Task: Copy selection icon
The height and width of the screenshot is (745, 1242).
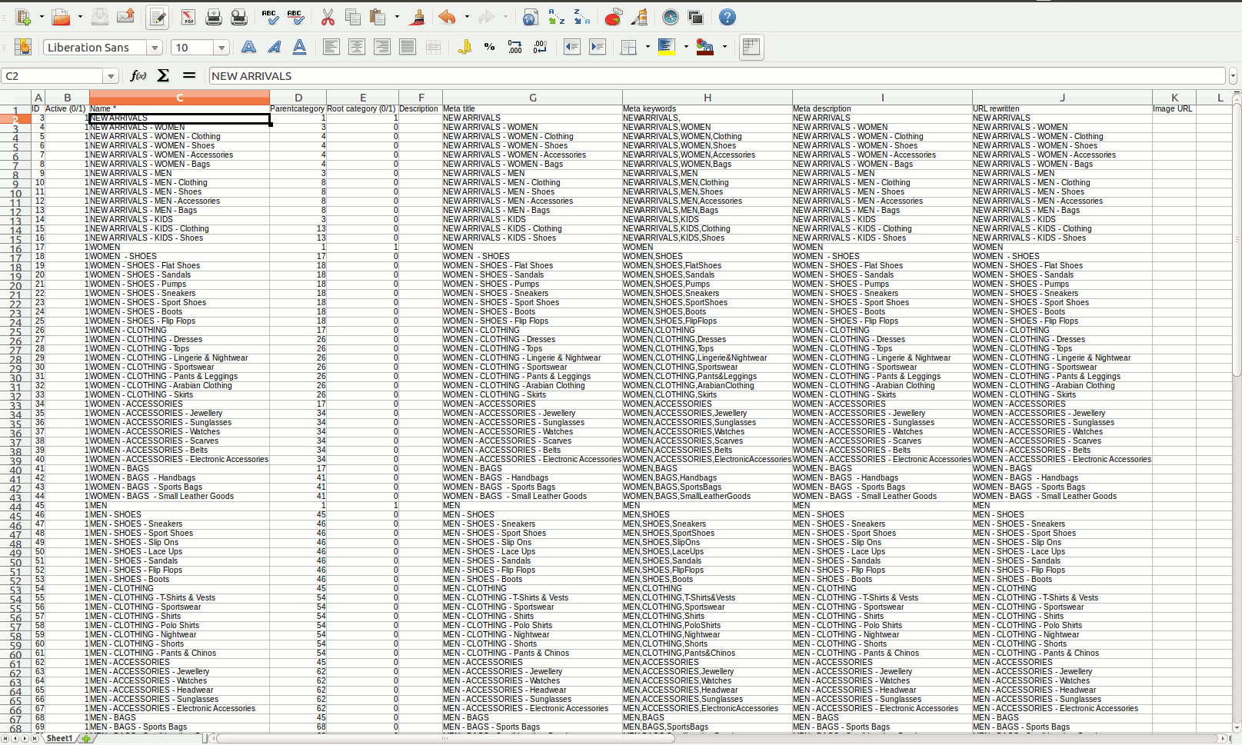Action: click(x=353, y=17)
